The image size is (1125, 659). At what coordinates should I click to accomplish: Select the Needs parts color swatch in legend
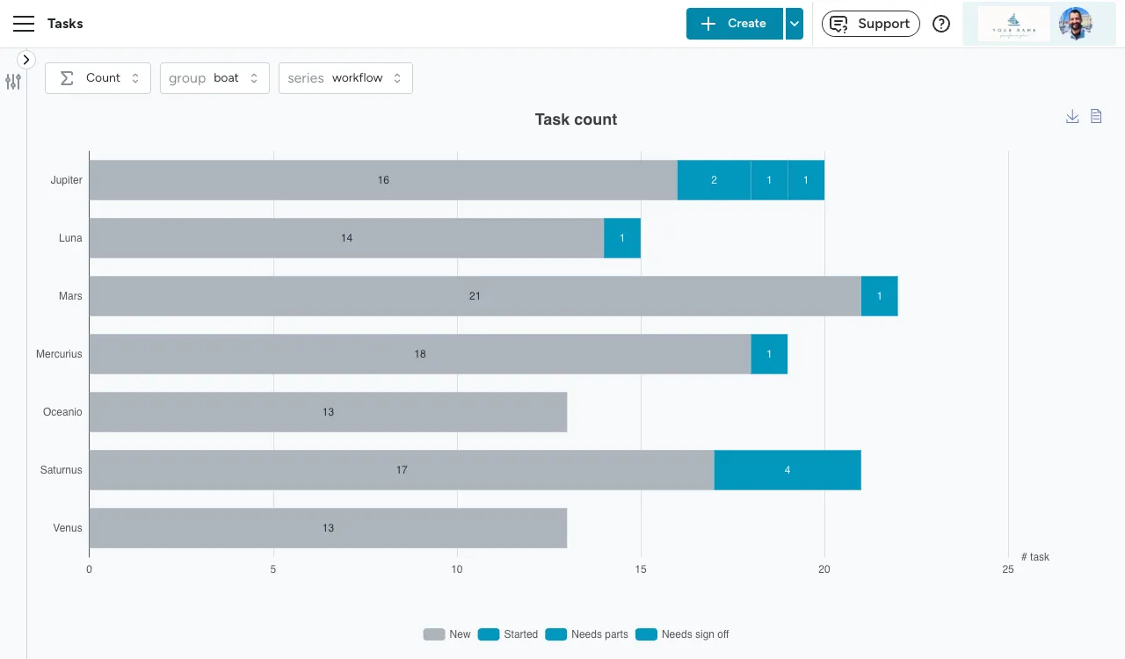coord(555,634)
